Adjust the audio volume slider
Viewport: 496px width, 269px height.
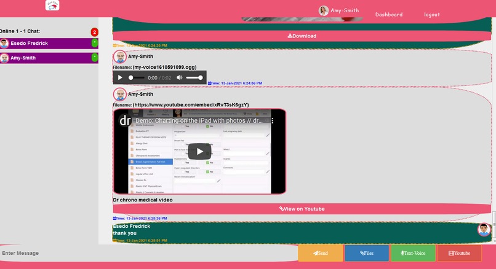pyautogui.click(x=194, y=77)
